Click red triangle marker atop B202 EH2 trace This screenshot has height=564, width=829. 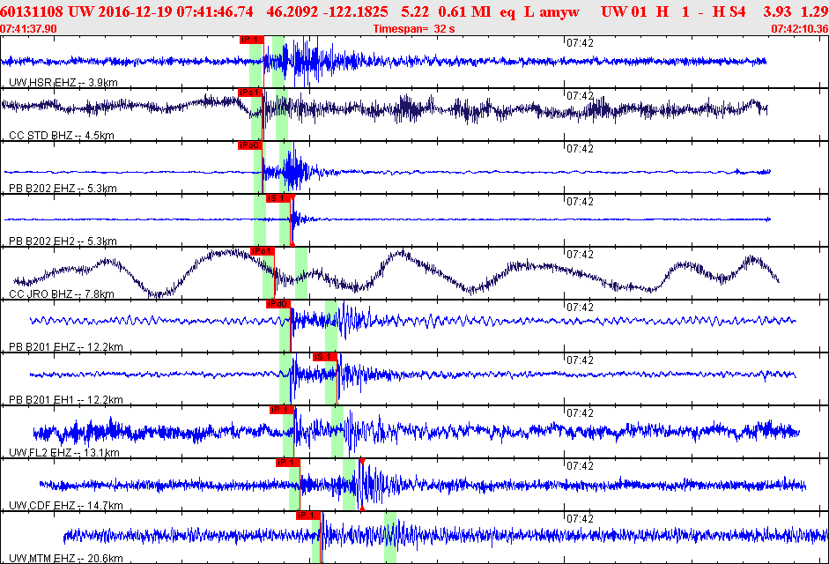click(x=292, y=197)
